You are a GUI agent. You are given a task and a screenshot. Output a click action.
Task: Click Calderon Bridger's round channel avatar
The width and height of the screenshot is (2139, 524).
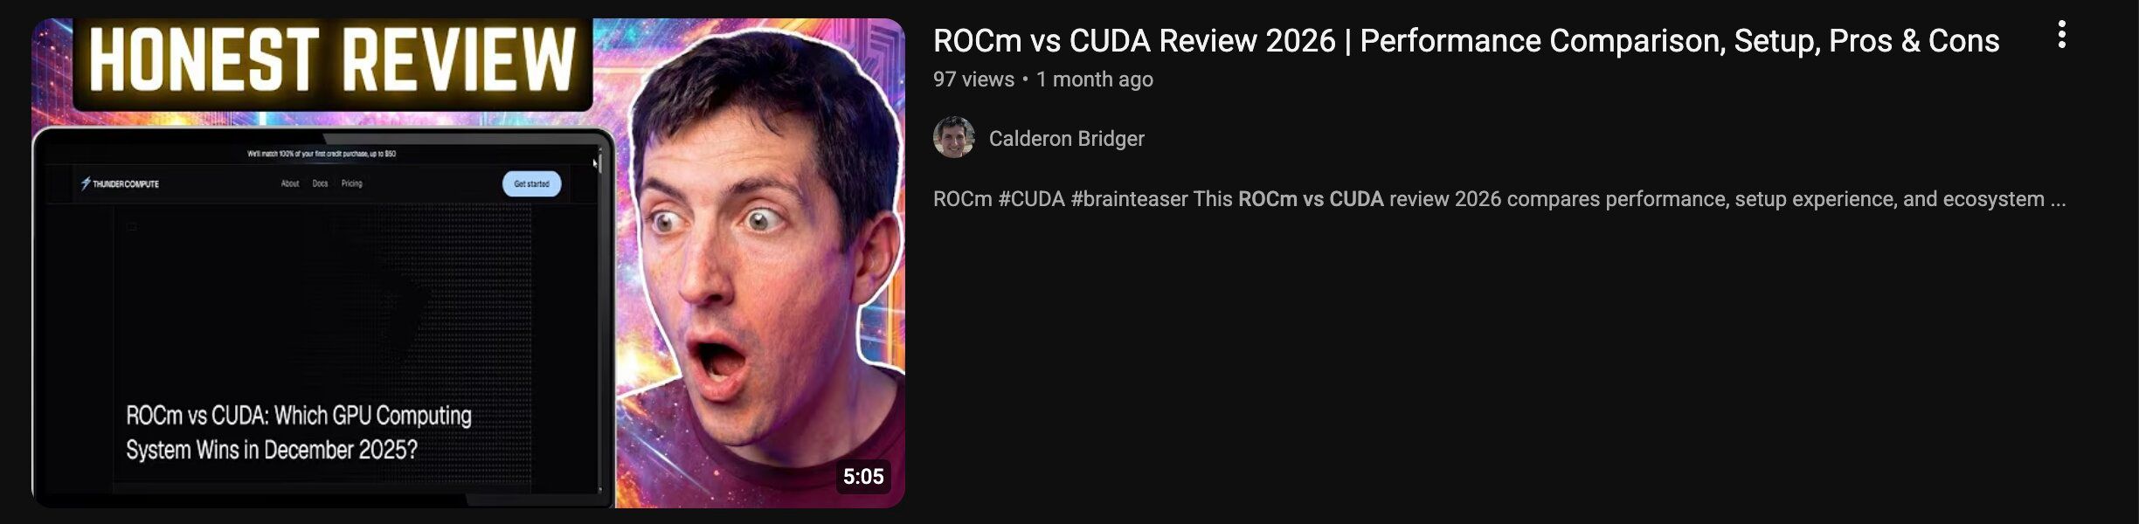pyautogui.click(x=954, y=138)
